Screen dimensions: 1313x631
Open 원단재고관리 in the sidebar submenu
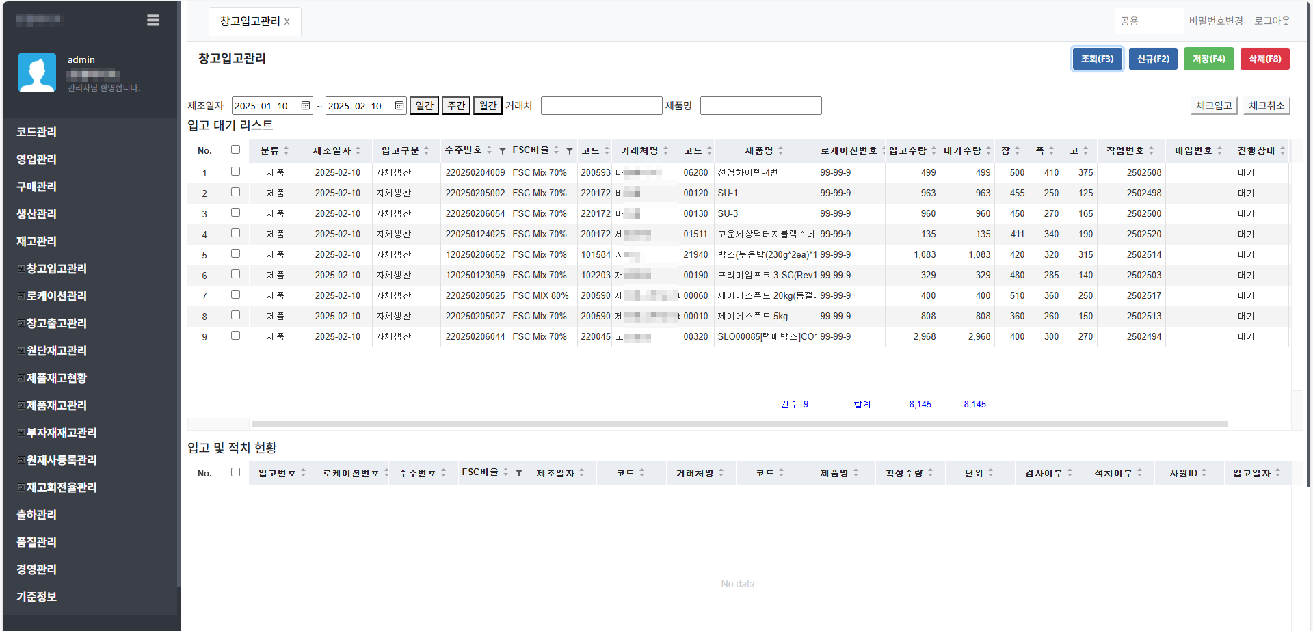point(56,351)
